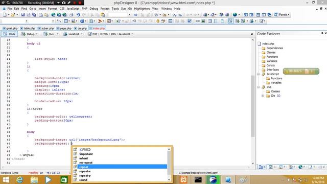Click the New file icon
This screenshot has width=327, height=184.
[5, 15]
